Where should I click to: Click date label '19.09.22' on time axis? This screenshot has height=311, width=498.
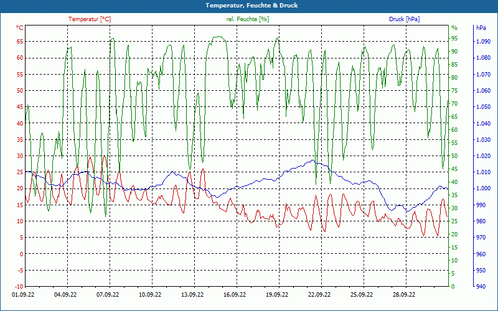(x=277, y=295)
